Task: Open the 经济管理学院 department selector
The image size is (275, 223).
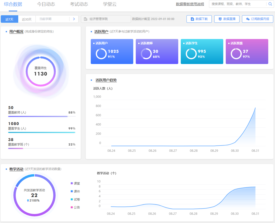Action: click(106, 19)
